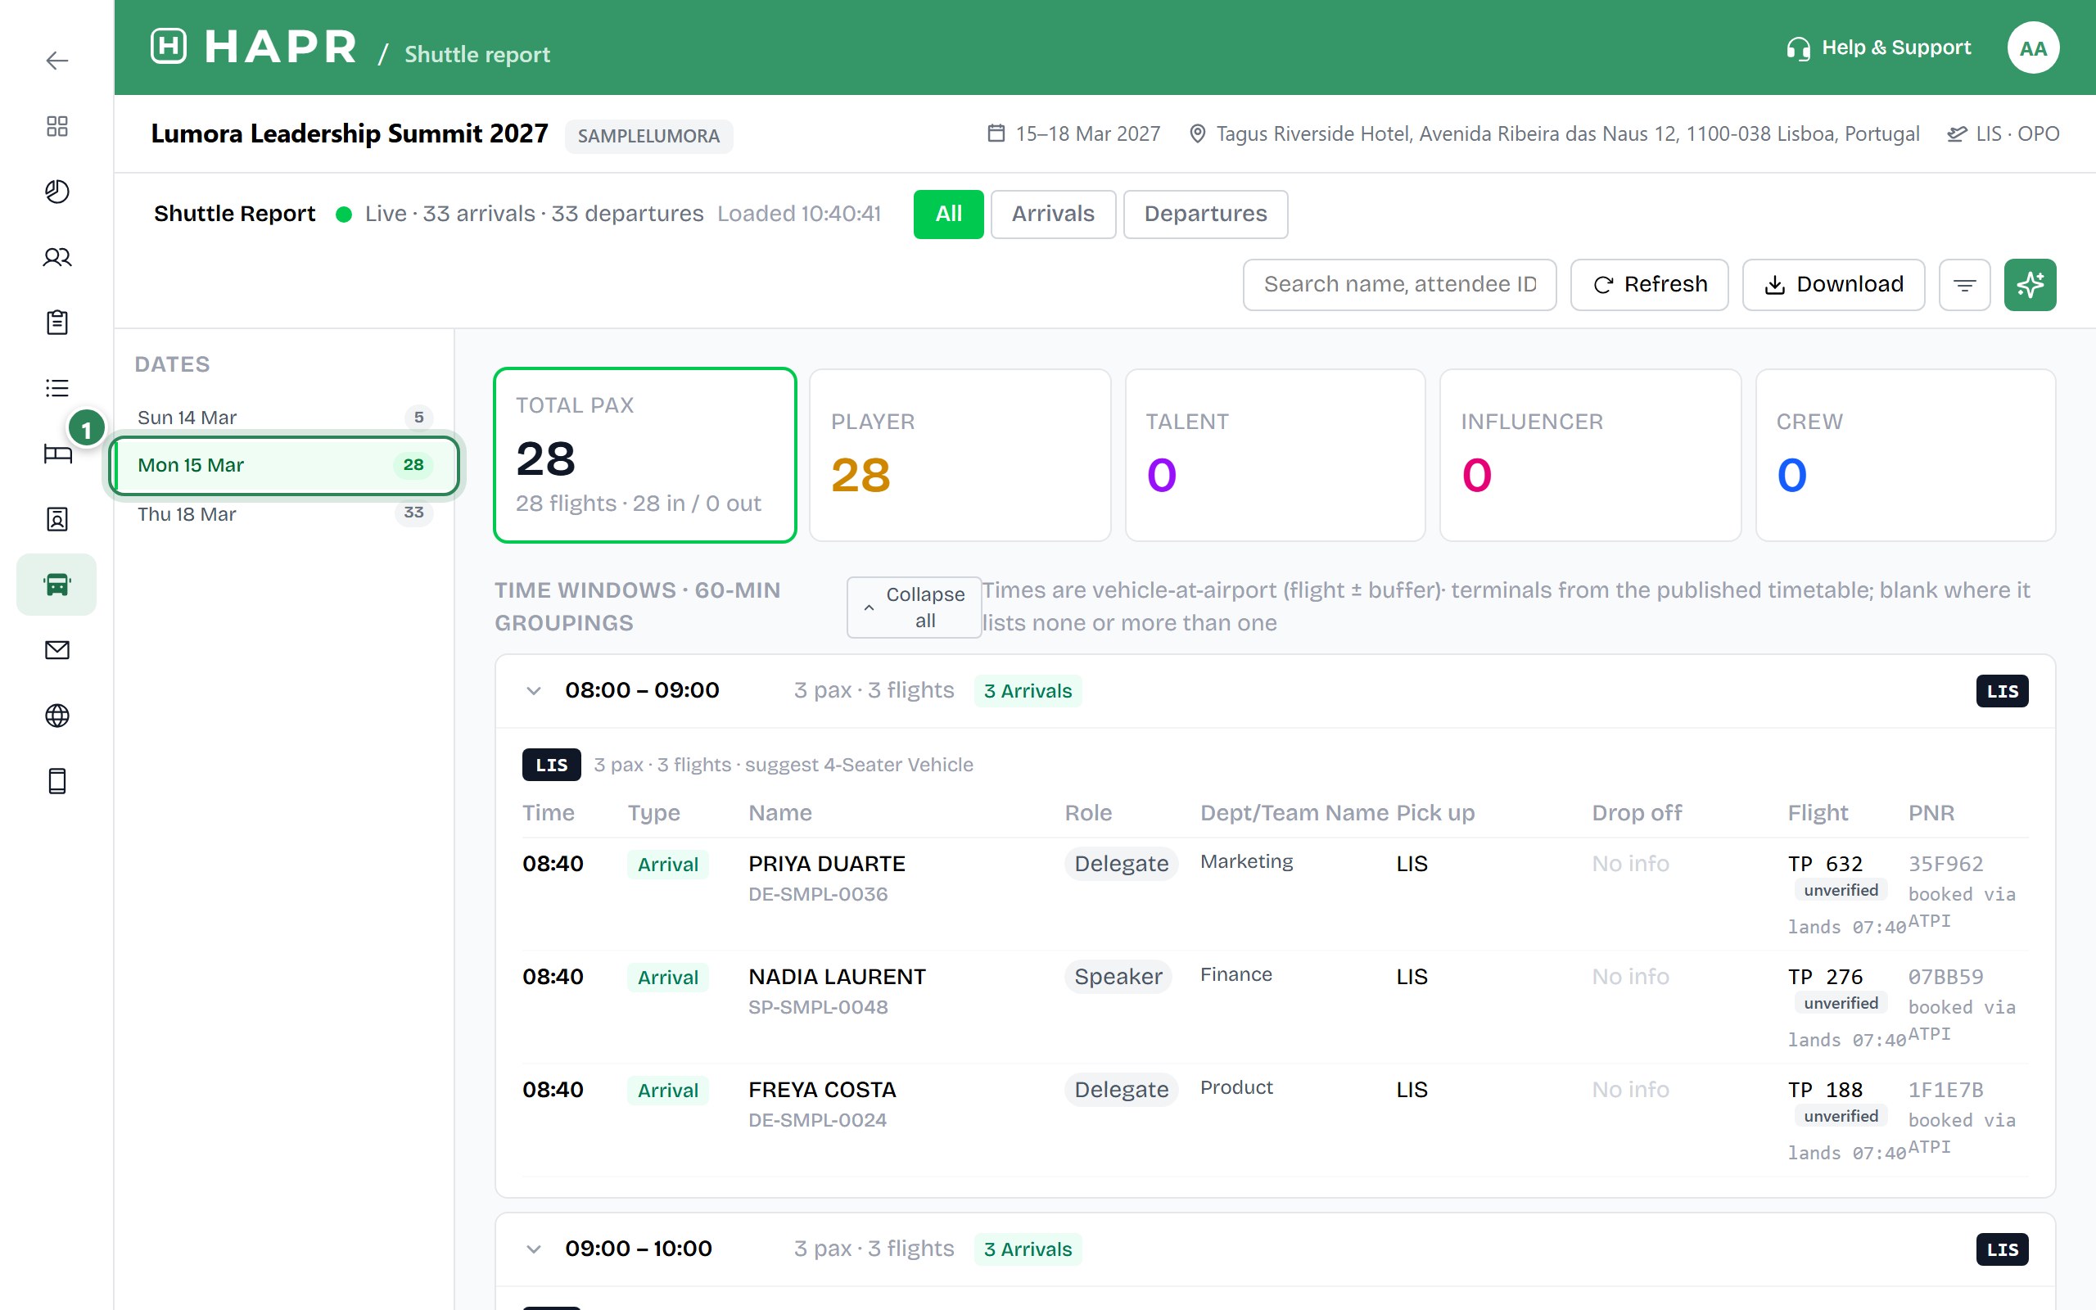Click the Collapse all button
The width and height of the screenshot is (2096, 1310).
914,608
